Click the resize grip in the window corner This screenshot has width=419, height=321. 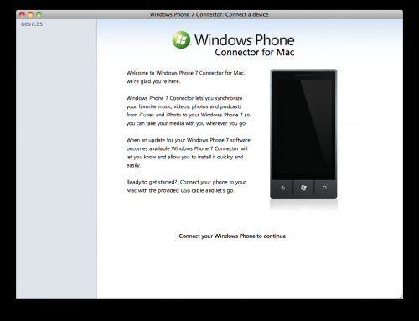[401, 297]
